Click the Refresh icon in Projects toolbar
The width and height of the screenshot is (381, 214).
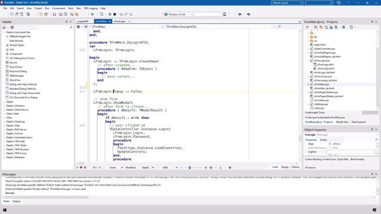point(326,27)
